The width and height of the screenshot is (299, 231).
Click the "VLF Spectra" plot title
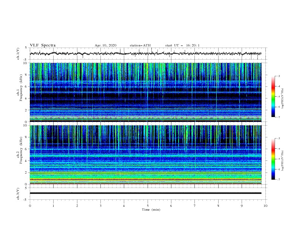[43, 45]
